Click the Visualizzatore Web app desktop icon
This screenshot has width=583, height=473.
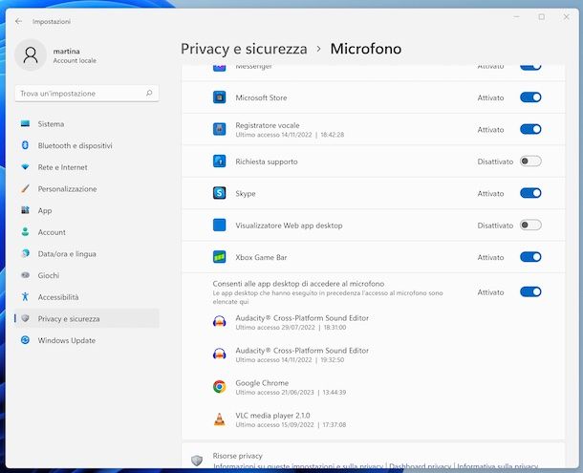click(x=220, y=226)
